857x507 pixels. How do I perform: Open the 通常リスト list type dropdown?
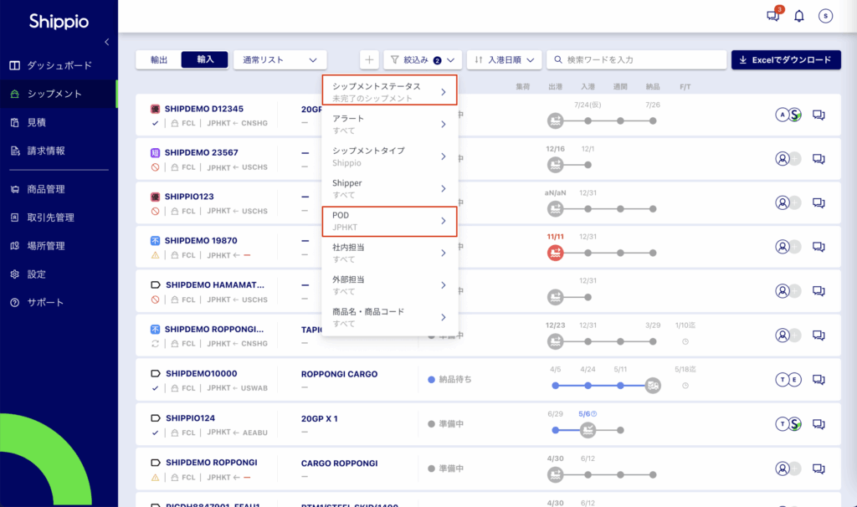tap(280, 59)
